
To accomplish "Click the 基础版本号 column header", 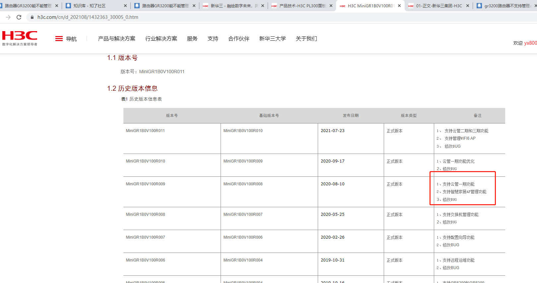I will pyautogui.click(x=269, y=116).
